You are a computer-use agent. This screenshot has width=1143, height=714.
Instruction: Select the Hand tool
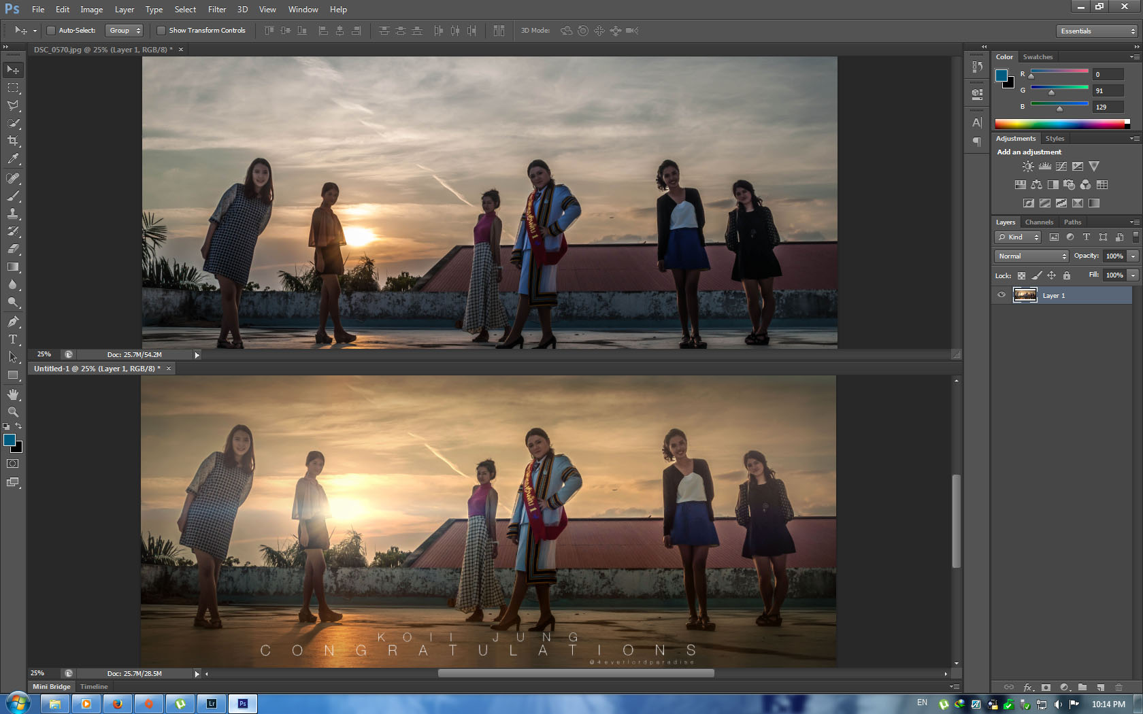13,394
